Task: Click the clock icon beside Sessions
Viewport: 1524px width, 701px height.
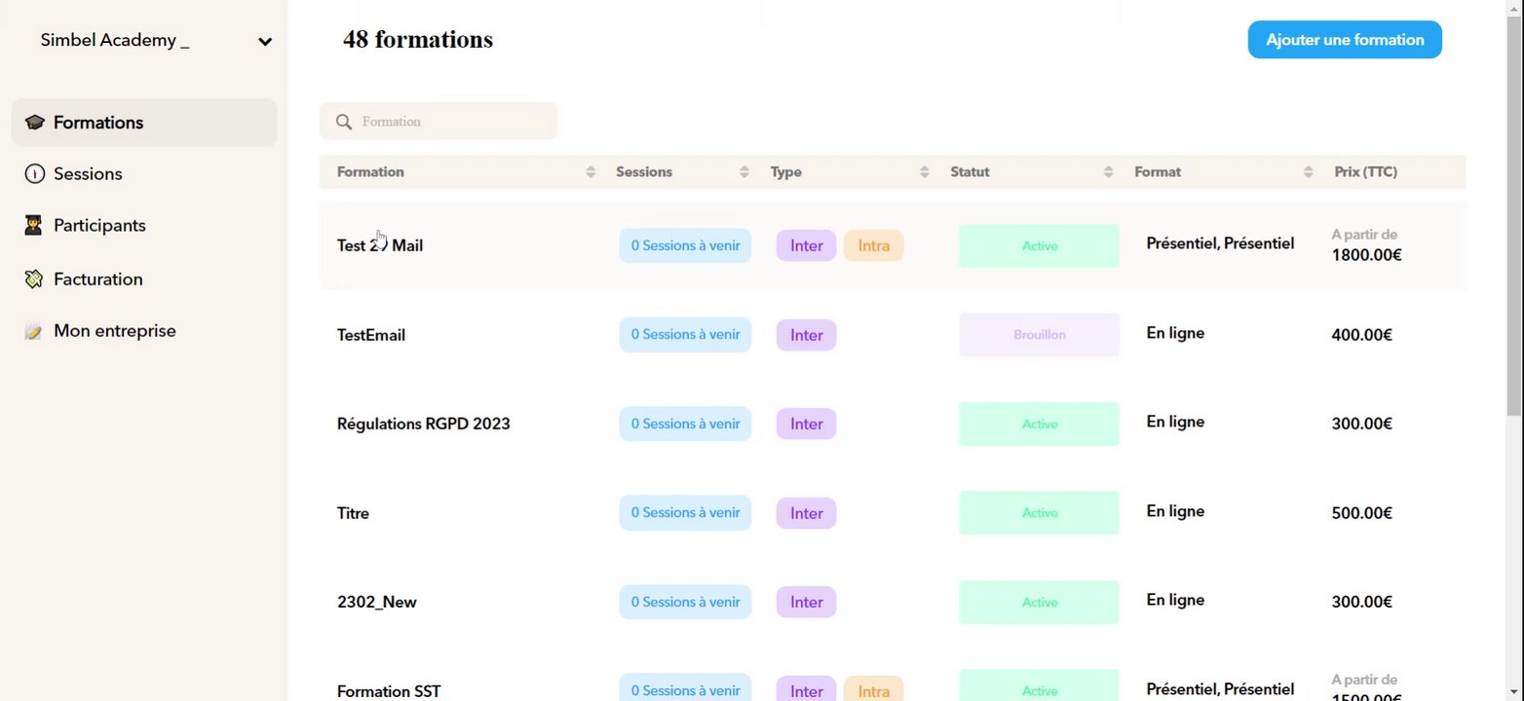Action: (x=35, y=174)
